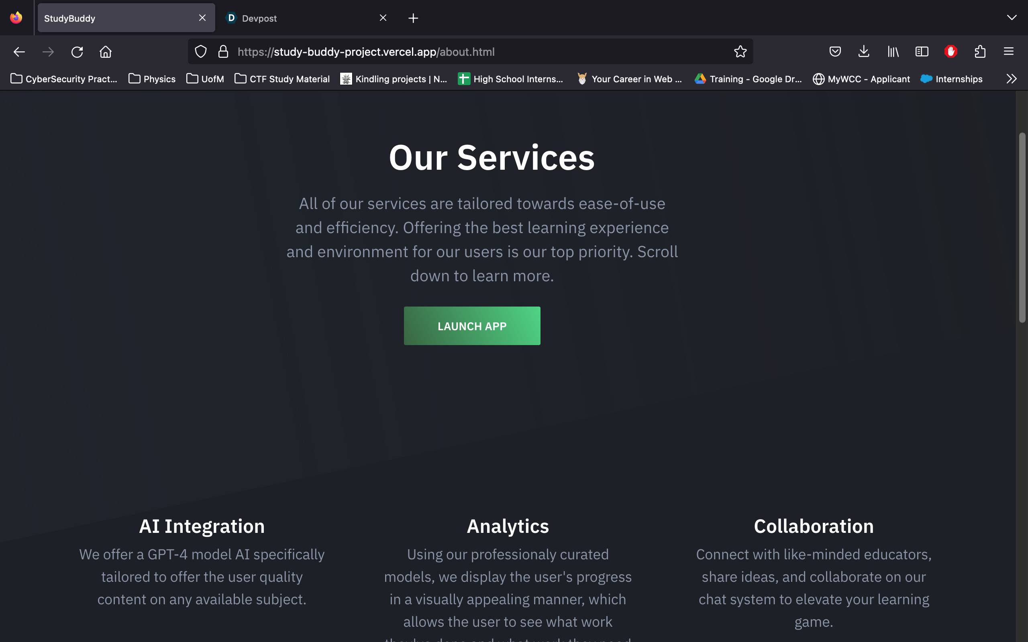Open the hamburger application menu
Viewport: 1028px width, 642px height.
click(1008, 52)
